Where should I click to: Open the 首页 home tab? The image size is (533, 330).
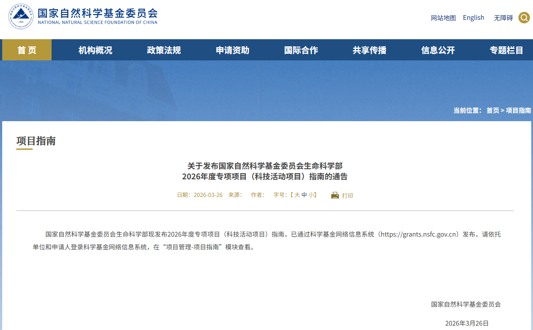(27, 50)
